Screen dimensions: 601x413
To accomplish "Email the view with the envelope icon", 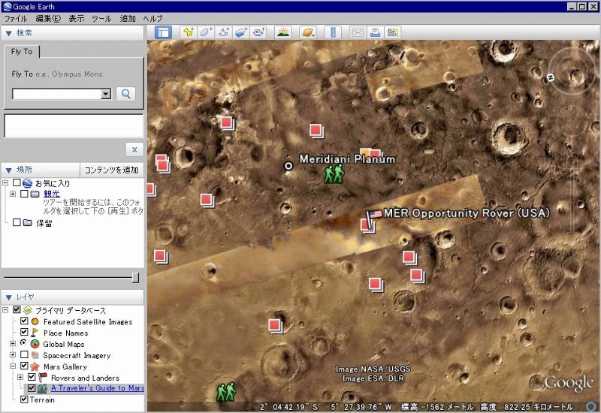I will (358, 32).
